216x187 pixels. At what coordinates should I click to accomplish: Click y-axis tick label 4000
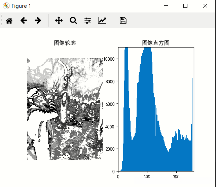pos(110,127)
